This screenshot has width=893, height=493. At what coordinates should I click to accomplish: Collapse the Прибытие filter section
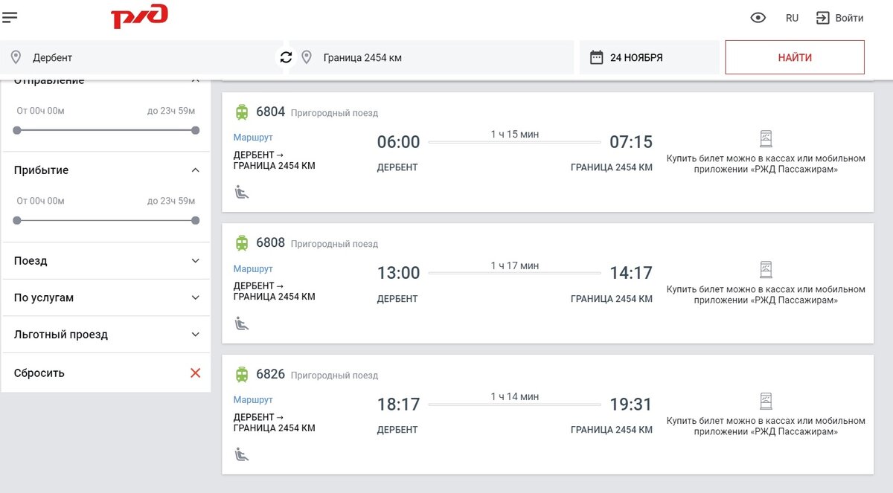tap(195, 170)
